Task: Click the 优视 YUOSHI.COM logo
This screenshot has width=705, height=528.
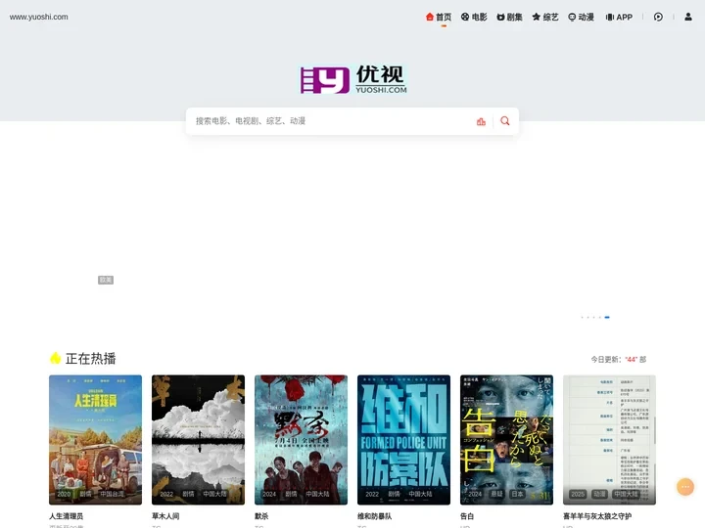Action: pyautogui.click(x=353, y=79)
